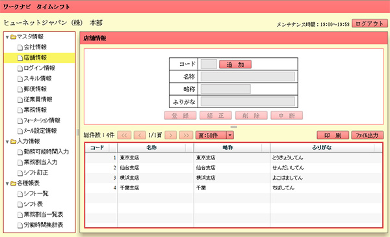The width and height of the screenshot is (390, 237).
Task: Sort by the ふりがな column header
Action: click(326, 148)
